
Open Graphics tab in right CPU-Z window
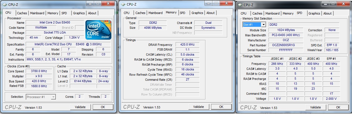click(314, 13)
